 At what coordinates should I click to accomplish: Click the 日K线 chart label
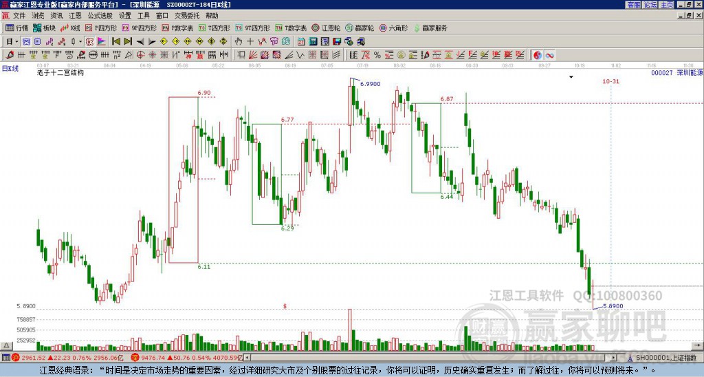pyautogui.click(x=10, y=68)
